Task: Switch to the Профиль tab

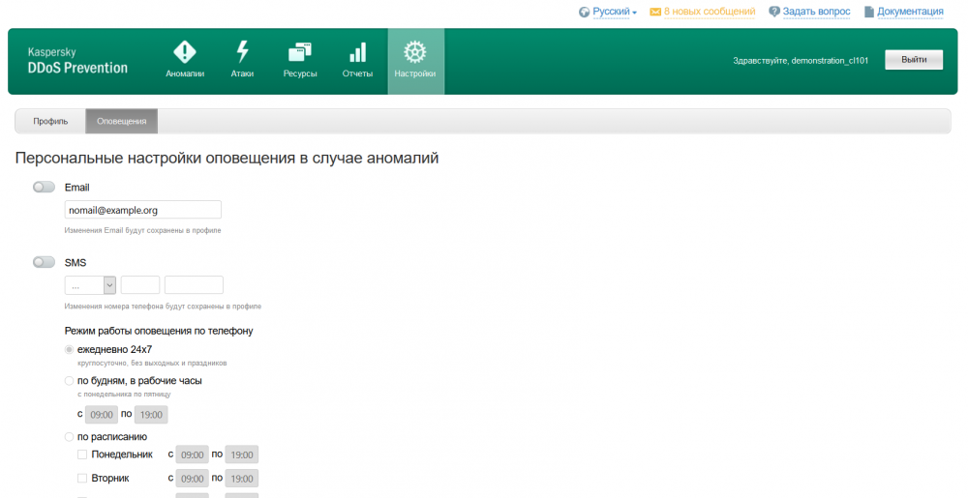Action: [50, 122]
